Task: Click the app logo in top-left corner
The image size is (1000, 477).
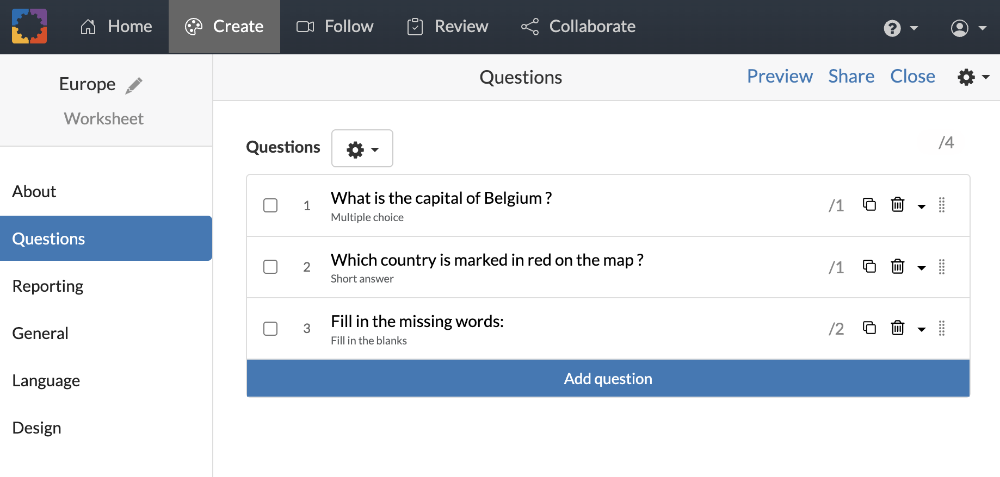Action: pyautogui.click(x=29, y=26)
